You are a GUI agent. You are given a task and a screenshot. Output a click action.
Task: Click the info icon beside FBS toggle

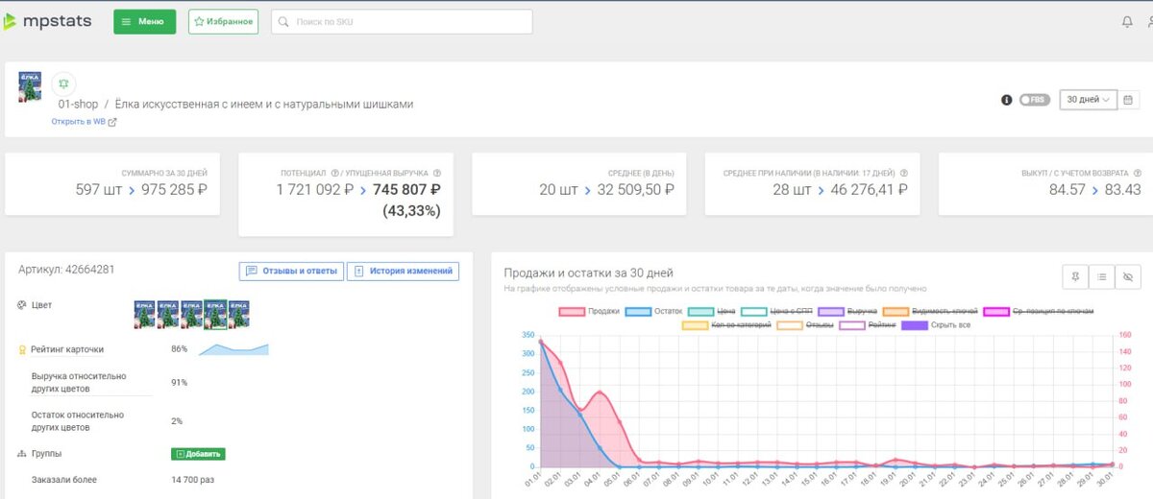click(x=1007, y=100)
